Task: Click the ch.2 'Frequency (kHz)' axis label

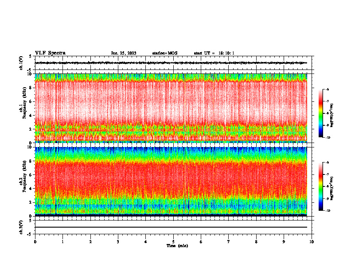Action: (24, 176)
